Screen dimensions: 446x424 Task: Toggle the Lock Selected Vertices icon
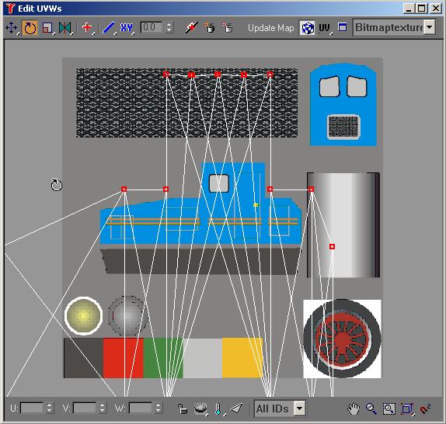pos(183,408)
